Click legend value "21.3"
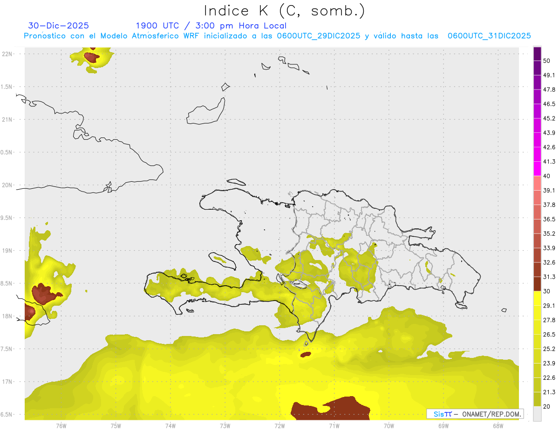This screenshot has height=432, width=559. [x=549, y=392]
